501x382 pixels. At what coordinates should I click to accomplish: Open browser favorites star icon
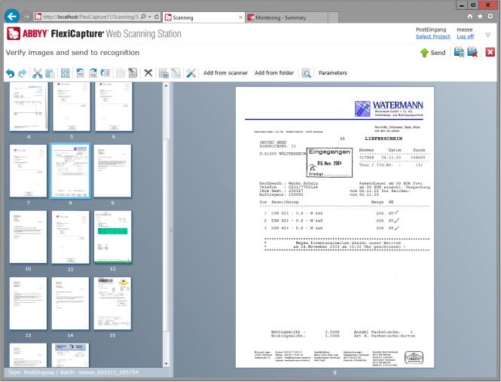(x=480, y=17)
